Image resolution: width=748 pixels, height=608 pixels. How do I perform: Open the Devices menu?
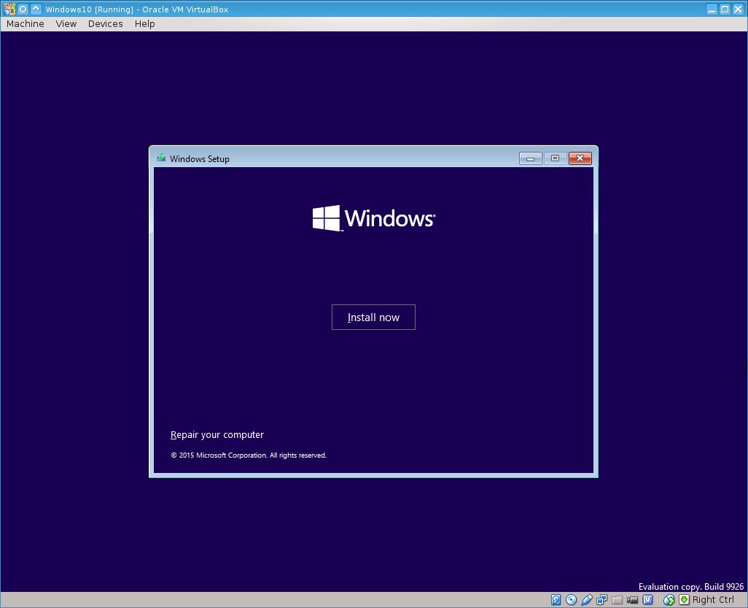(106, 24)
